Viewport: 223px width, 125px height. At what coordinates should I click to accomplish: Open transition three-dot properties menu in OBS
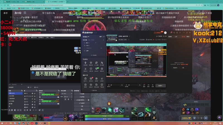coord(71,99)
